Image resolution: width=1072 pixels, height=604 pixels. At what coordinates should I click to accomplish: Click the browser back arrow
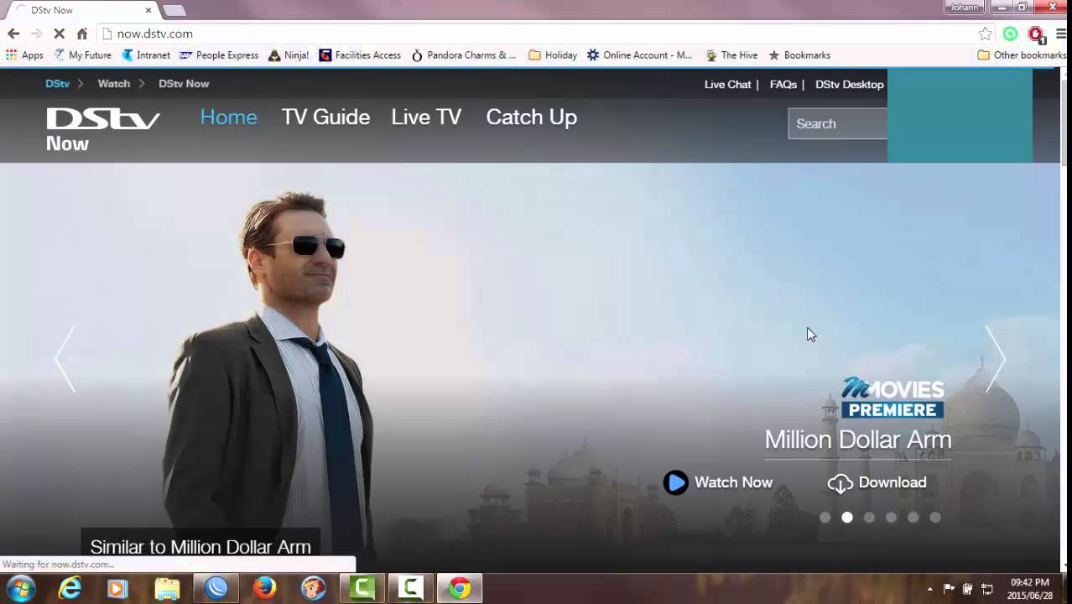(13, 34)
